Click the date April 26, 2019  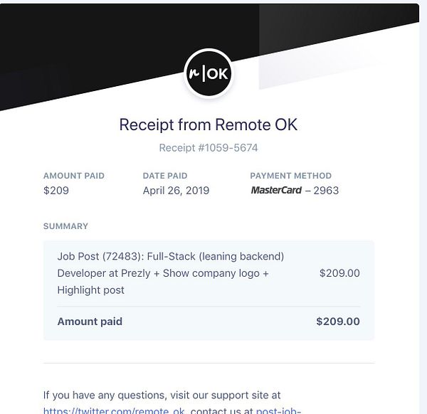[x=176, y=191]
